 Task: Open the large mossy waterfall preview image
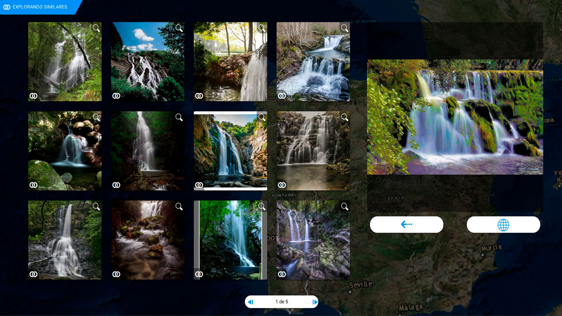pos(455,117)
